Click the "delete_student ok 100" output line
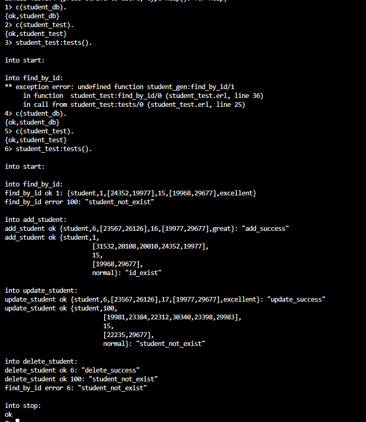The width and height of the screenshot is (366, 422). 81,379
